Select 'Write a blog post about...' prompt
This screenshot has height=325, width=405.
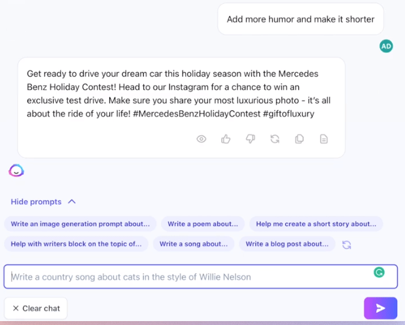[287, 244]
